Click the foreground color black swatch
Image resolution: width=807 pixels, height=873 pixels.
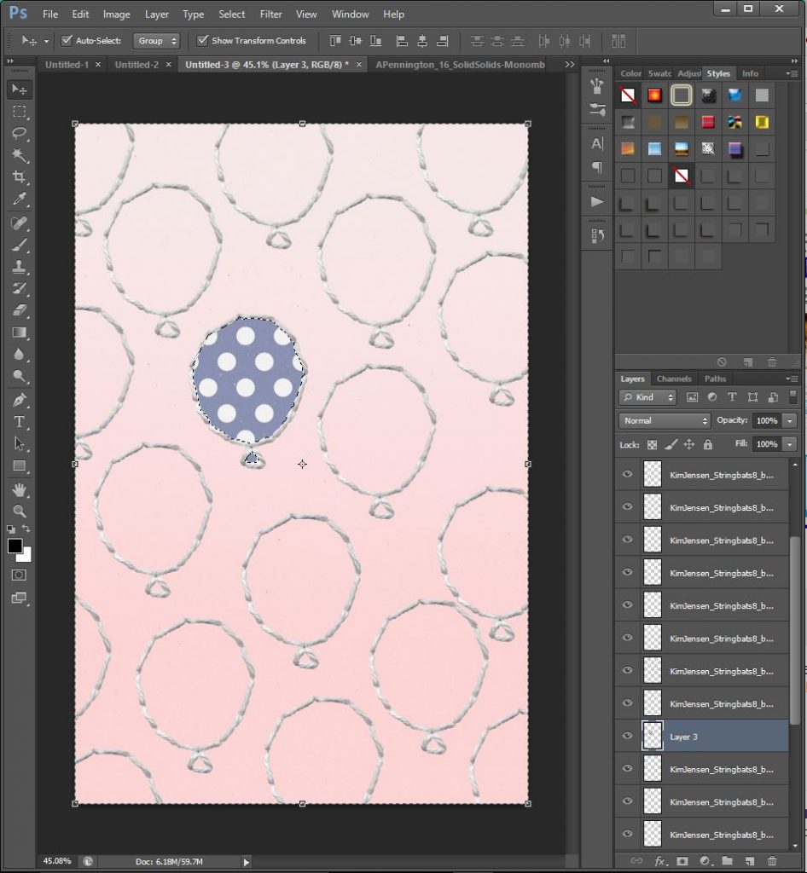point(15,546)
